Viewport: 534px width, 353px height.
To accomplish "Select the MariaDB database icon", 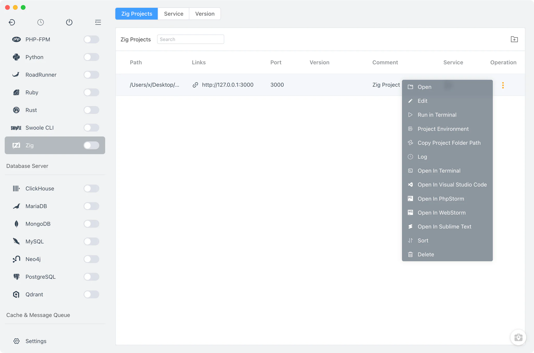I will pyautogui.click(x=16, y=206).
